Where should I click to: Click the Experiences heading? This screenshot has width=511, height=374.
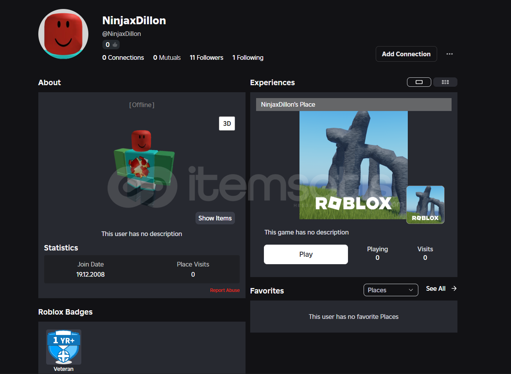tap(273, 82)
